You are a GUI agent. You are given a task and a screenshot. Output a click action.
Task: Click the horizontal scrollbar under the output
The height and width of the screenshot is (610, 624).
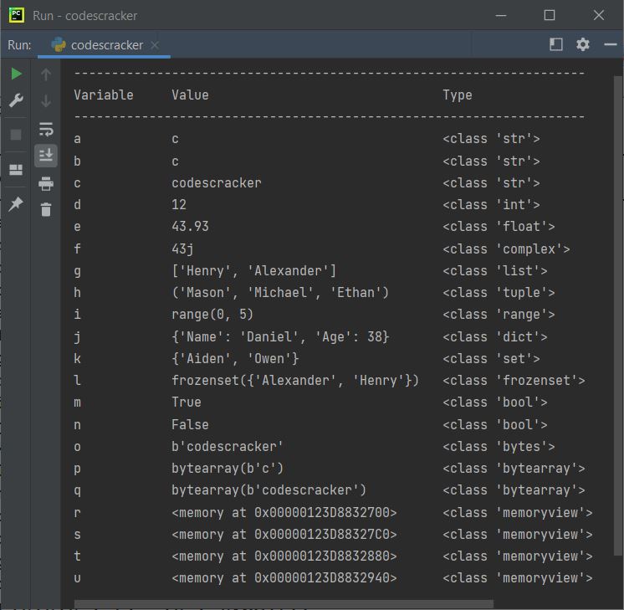[x=284, y=604]
